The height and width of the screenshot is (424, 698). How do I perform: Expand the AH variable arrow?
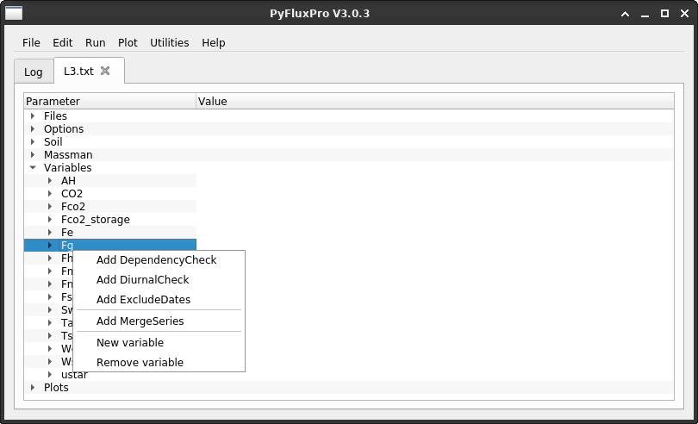coord(50,180)
